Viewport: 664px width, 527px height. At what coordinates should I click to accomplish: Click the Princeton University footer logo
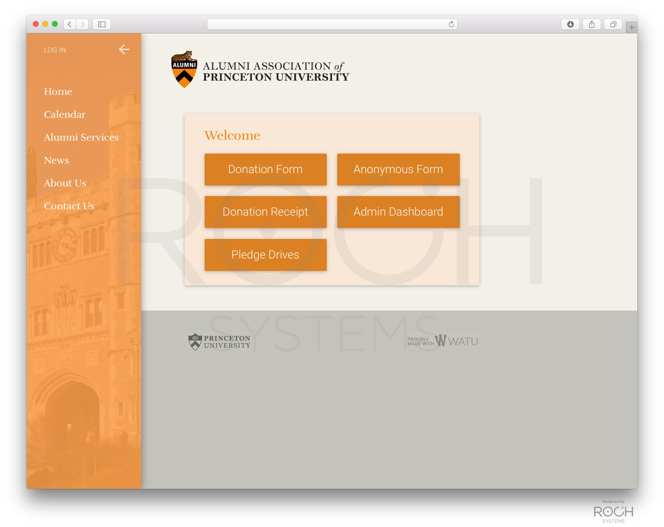click(x=219, y=342)
